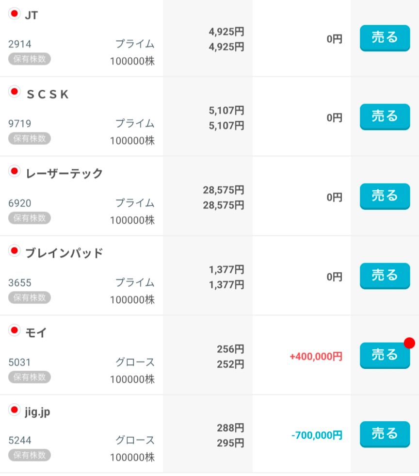
Task: Click the Japan flag icon beside JT
Action: click(14, 14)
